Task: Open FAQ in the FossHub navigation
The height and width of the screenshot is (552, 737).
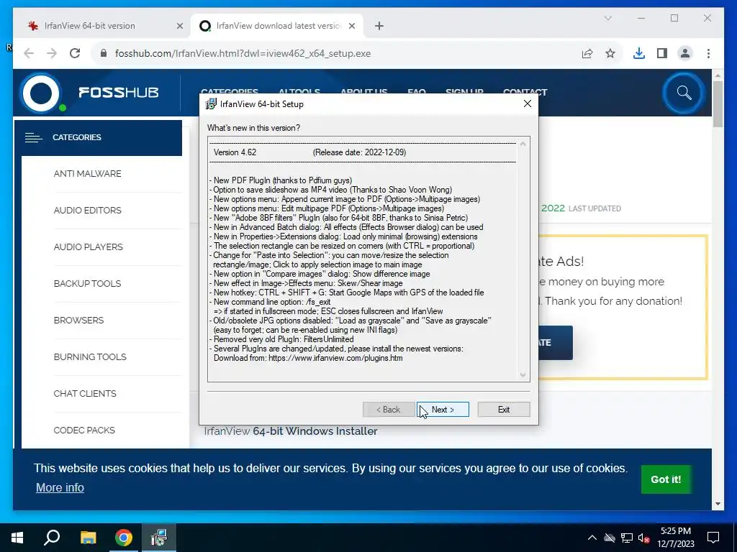Action: (417, 91)
